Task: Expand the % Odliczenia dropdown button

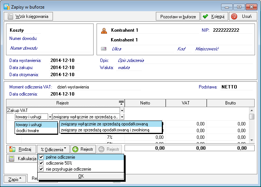Action: tap(53, 149)
